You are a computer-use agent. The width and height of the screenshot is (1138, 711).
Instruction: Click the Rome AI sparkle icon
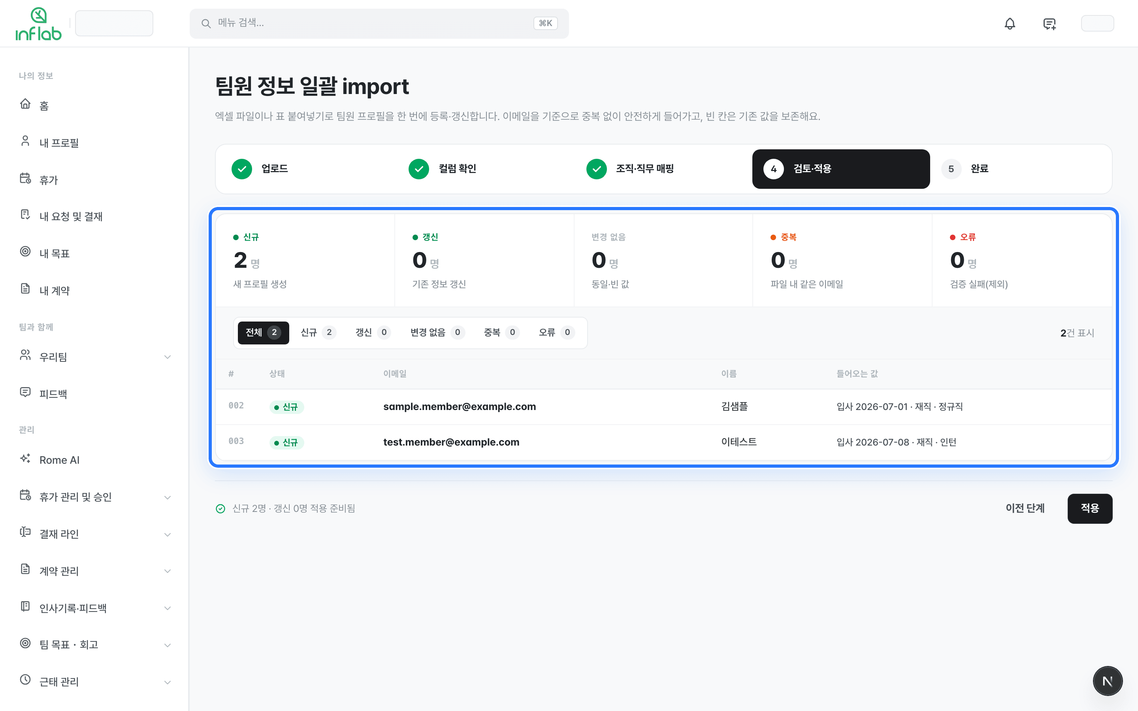[x=25, y=459]
